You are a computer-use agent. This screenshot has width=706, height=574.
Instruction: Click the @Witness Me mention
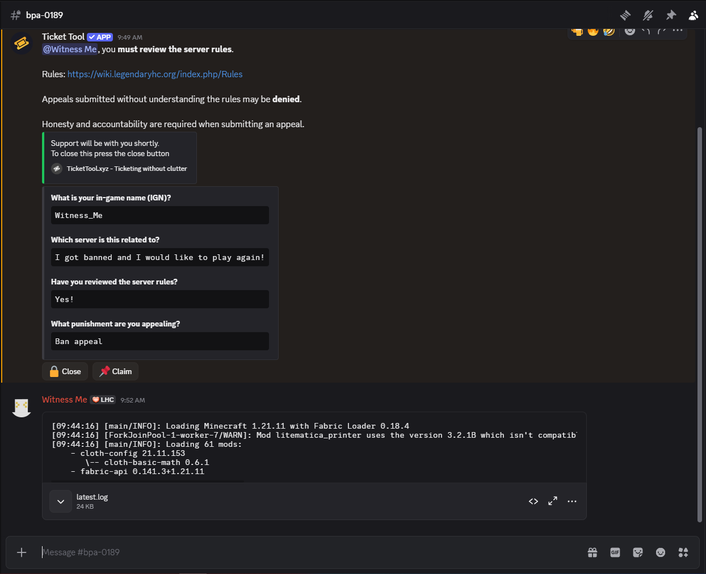coord(70,49)
